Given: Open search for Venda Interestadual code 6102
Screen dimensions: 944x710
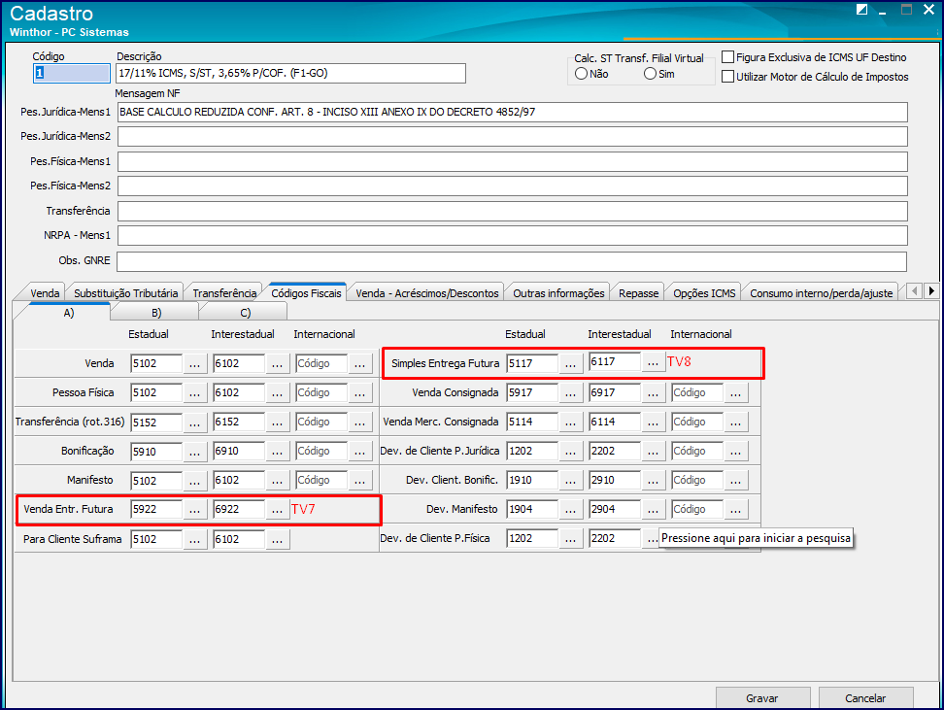Looking at the screenshot, I should pos(277,363).
